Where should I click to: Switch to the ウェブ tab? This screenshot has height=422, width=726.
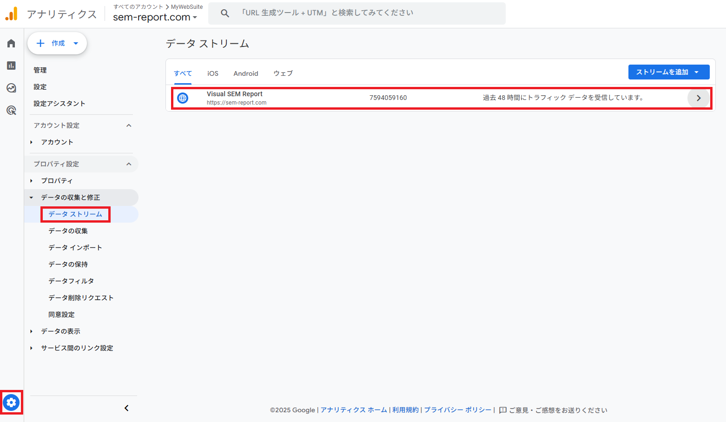(283, 73)
